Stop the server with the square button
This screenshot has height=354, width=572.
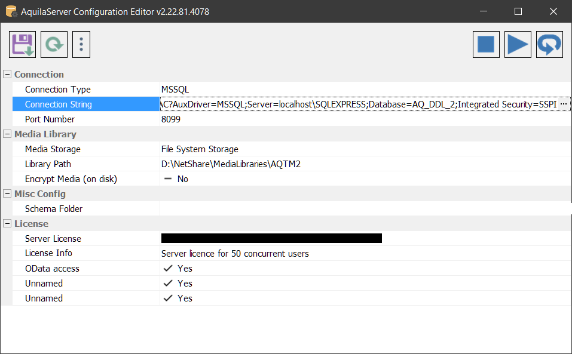486,45
